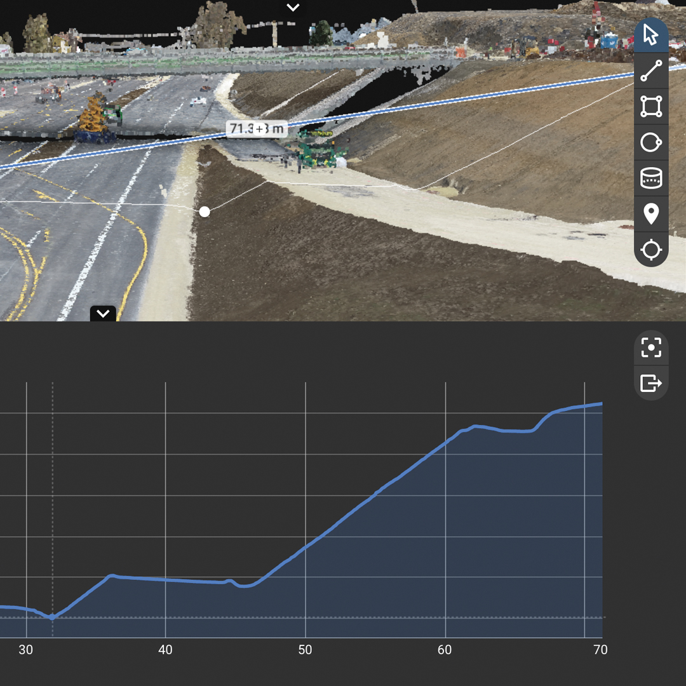This screenshot has width=686, height=686.
Task: Select the location pin marker tool
Action: [x=651, y=214]
